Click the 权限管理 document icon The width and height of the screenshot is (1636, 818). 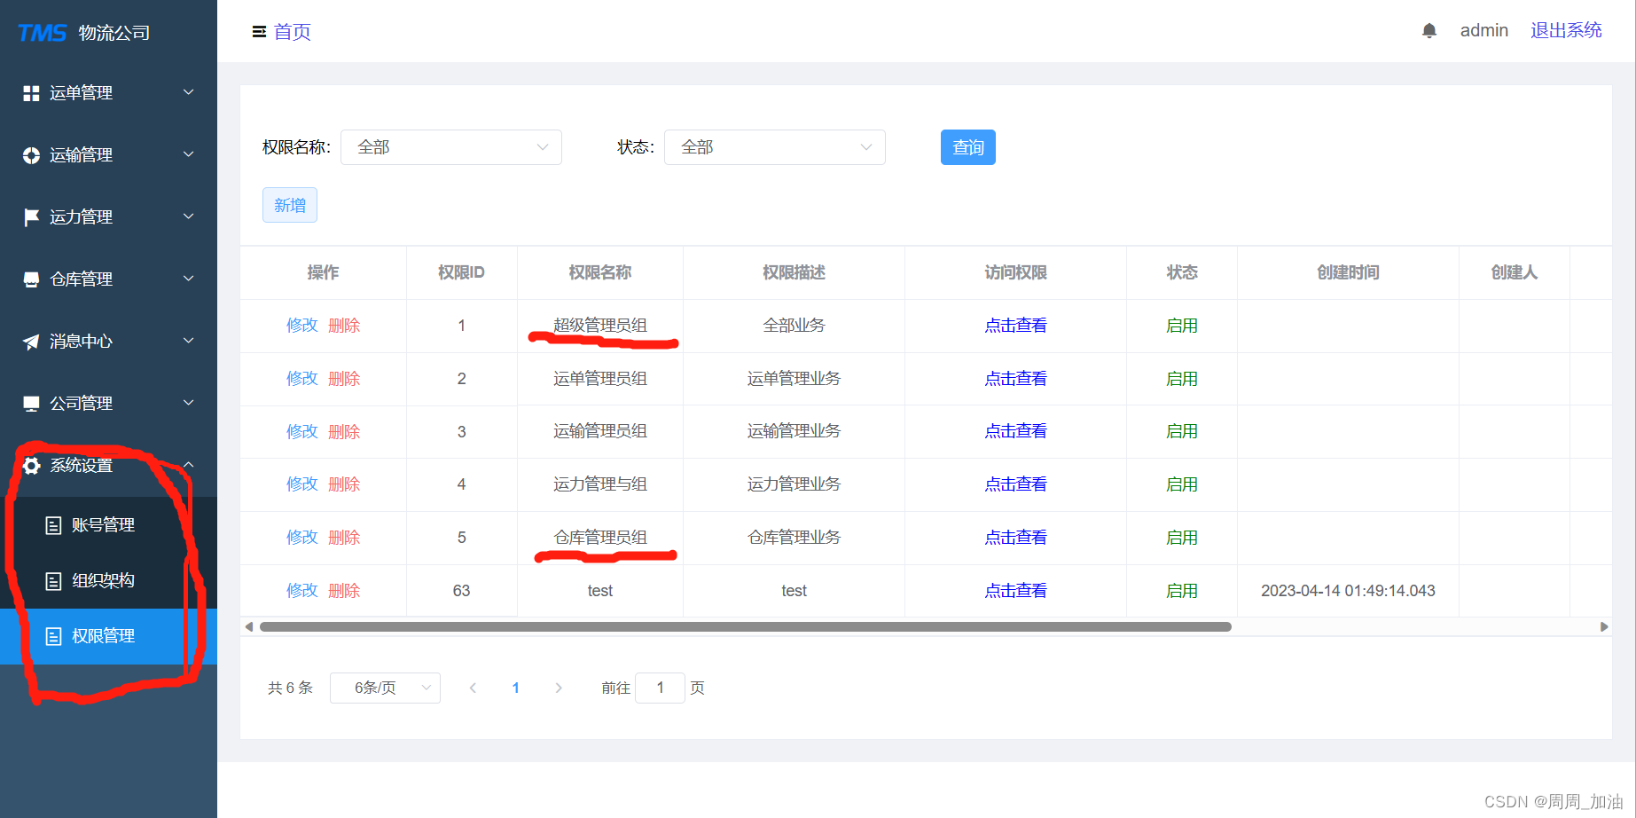pos(53,636)
